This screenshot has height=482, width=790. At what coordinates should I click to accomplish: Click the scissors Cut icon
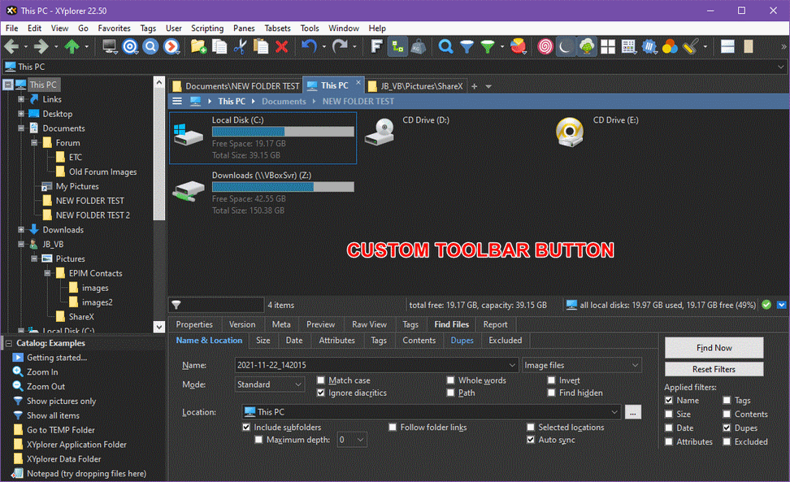click(241, 47)
